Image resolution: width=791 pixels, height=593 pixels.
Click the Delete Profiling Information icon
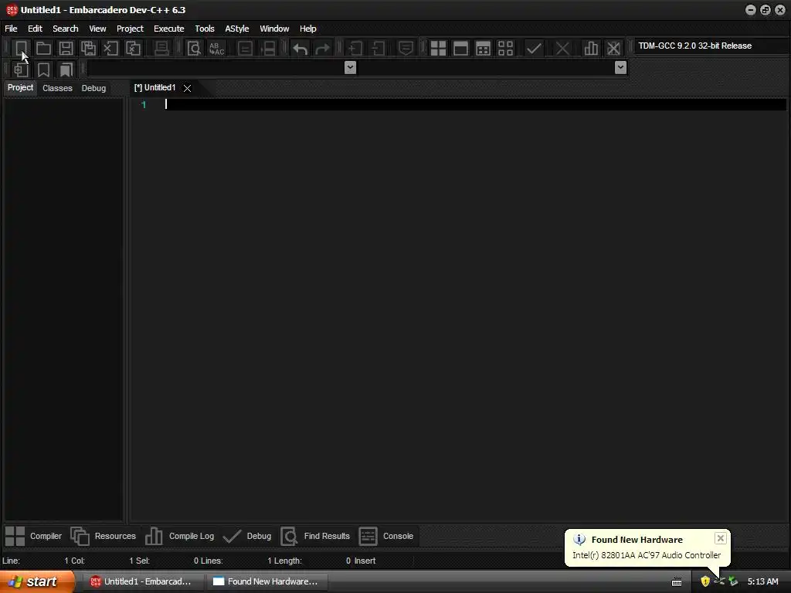click(x=613, y=49)
